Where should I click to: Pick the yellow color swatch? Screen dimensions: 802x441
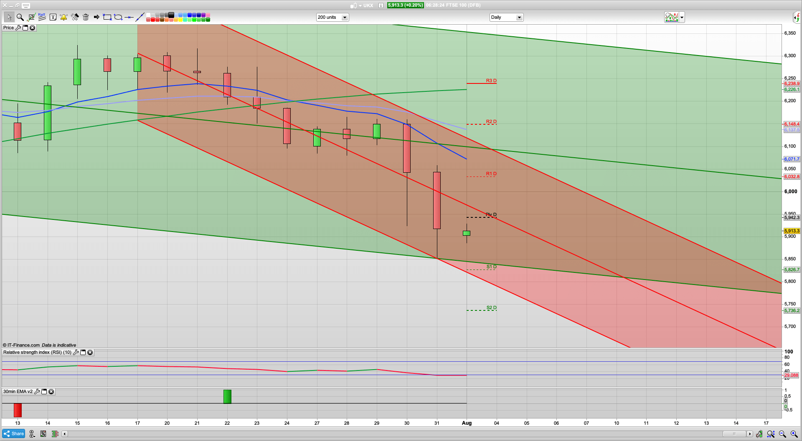(x=180, y=20)
